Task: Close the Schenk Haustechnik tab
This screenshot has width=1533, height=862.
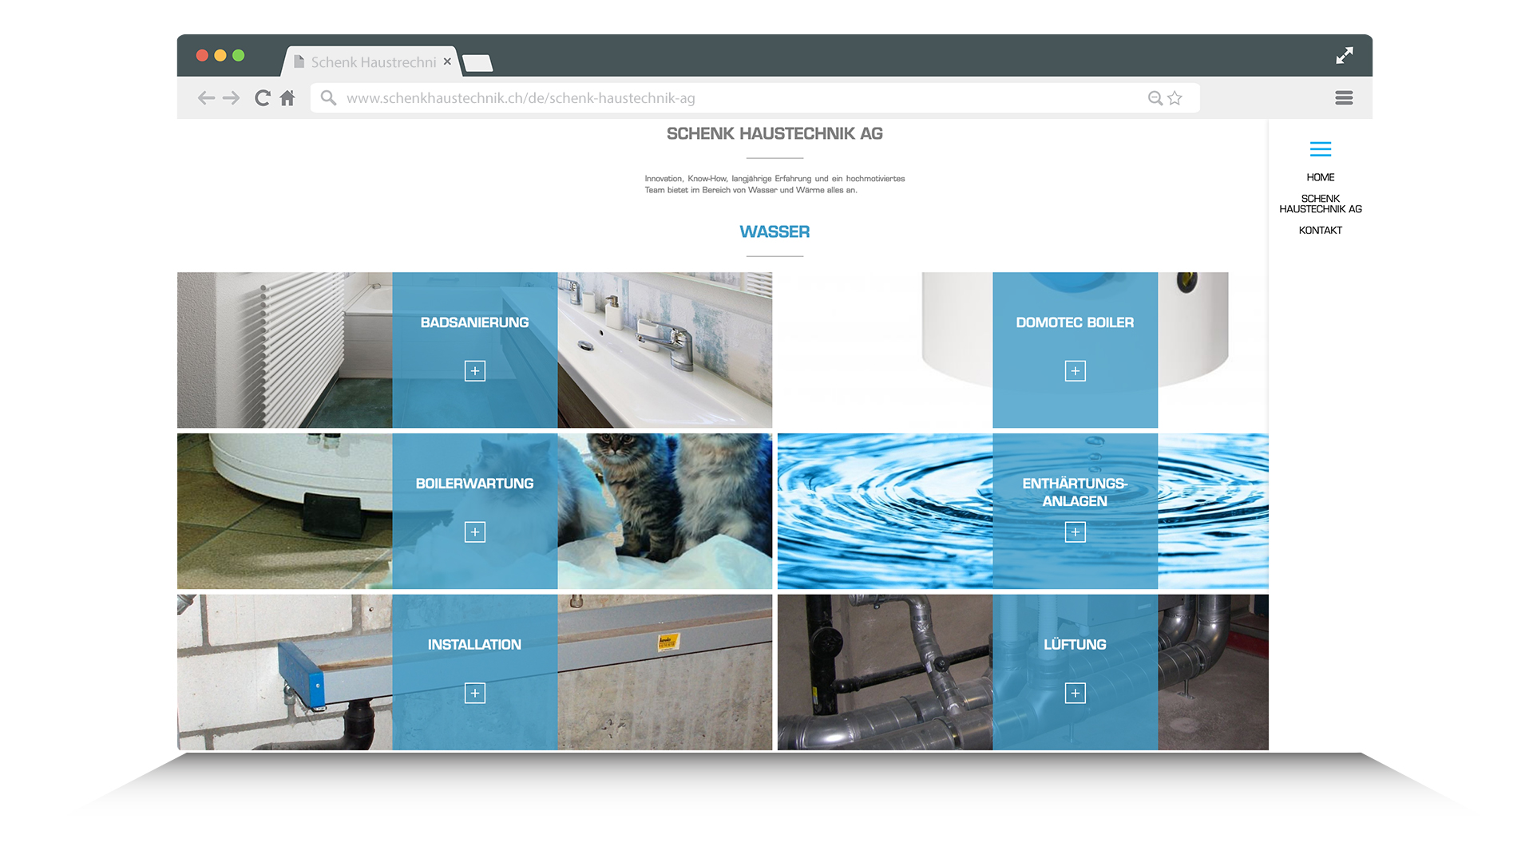Action: point(447,61)
